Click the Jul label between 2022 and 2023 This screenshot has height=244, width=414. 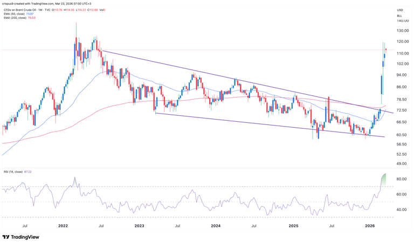101,226
